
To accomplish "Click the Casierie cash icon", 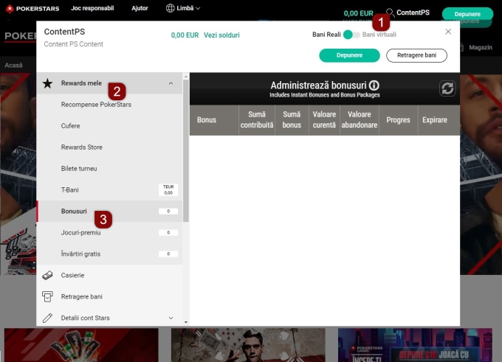I will click(x=47, y=275).
